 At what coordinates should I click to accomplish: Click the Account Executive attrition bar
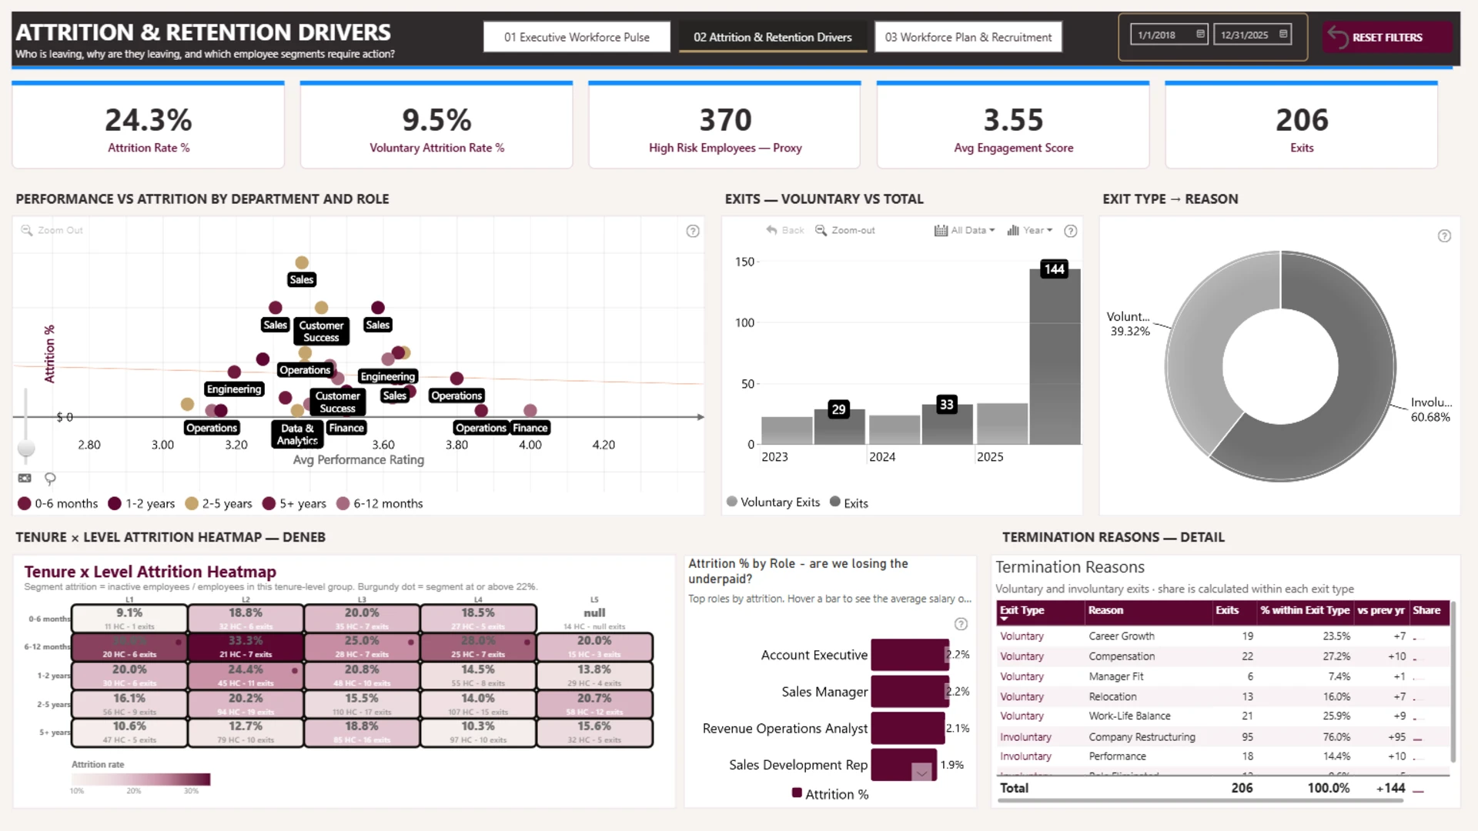(910, 655)
